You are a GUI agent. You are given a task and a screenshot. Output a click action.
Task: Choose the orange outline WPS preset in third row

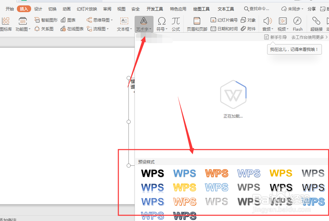[185, 202]
